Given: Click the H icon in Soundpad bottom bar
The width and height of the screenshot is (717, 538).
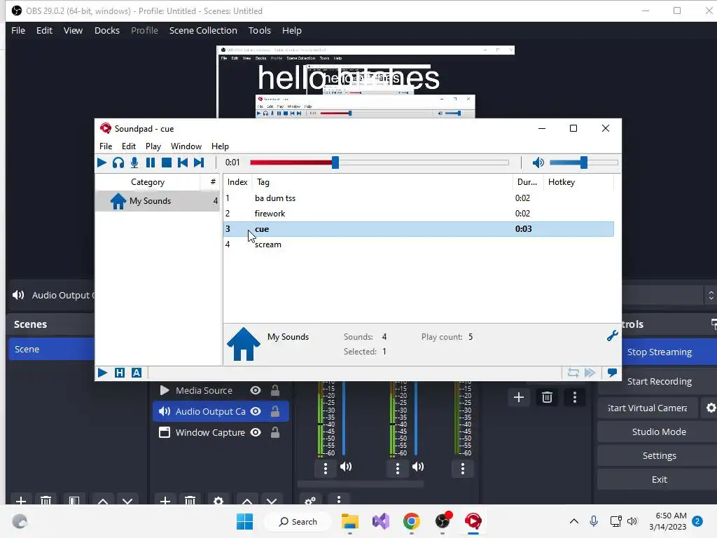Looking at the screenshot, I should [x=119, y=373].
